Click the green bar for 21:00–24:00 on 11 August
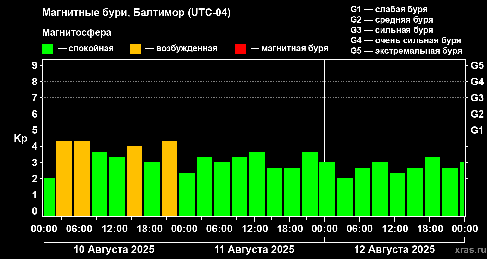The height and width of the screenshot is (259, 487). click(x=310, y=184)
